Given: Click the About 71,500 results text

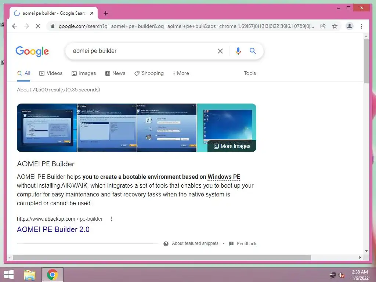Looking at the screenshot, I should tap(58, 90).
